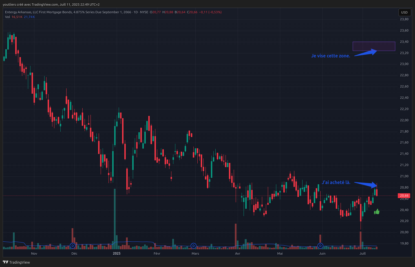Click the Juill label on time axis
This screenshot has height=267, width=415.
coord(363,253)
